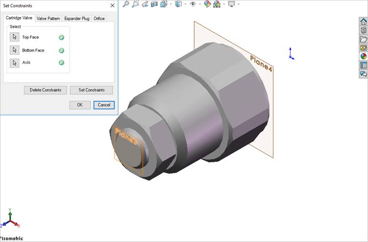Open the SOLIDWORKS Forum chat icon

click(364, 74)
